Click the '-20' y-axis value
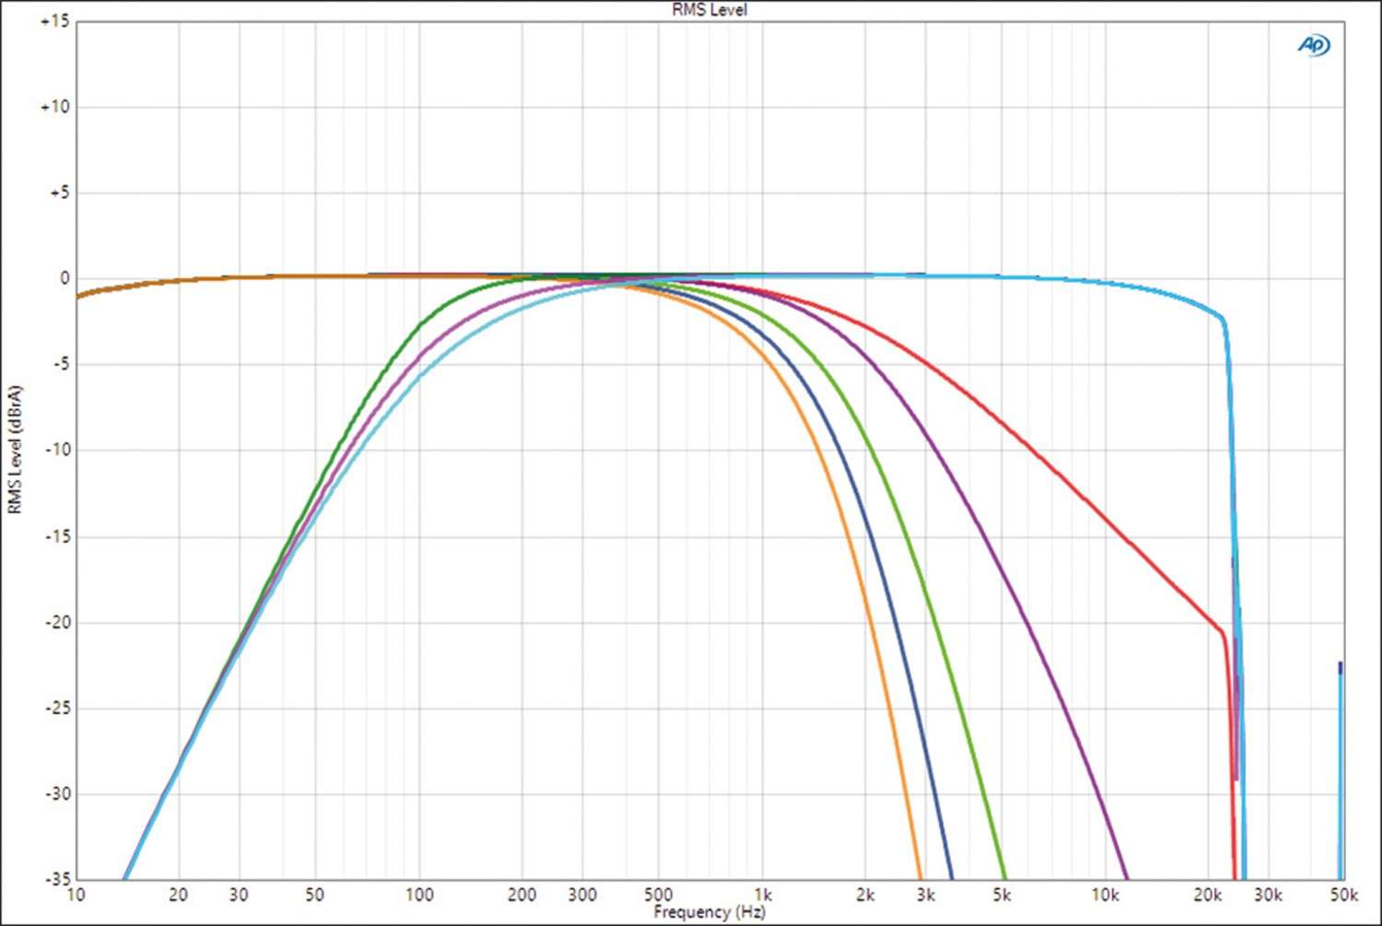 (x=57, y=622)
